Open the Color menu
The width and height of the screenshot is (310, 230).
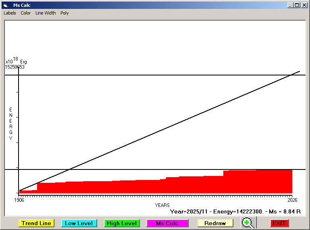[x=26, y=13]
